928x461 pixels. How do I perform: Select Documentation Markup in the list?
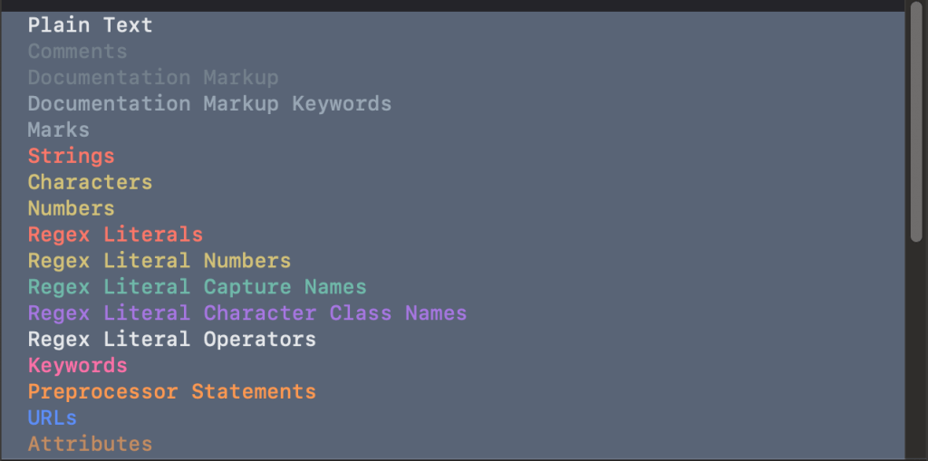click(152, 78)
